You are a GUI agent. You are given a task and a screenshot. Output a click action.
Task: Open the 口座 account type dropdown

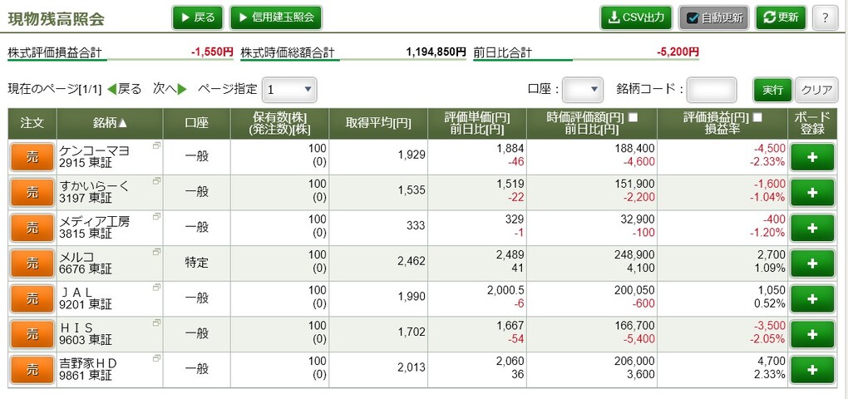coord(582,90)
